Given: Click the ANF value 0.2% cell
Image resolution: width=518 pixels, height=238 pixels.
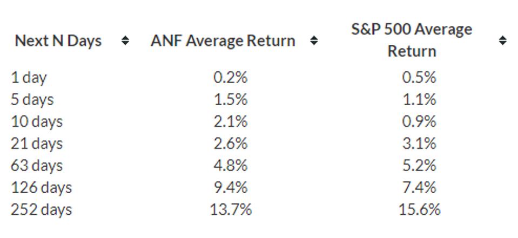Looking at the screenshot, I should click(231, 78).
